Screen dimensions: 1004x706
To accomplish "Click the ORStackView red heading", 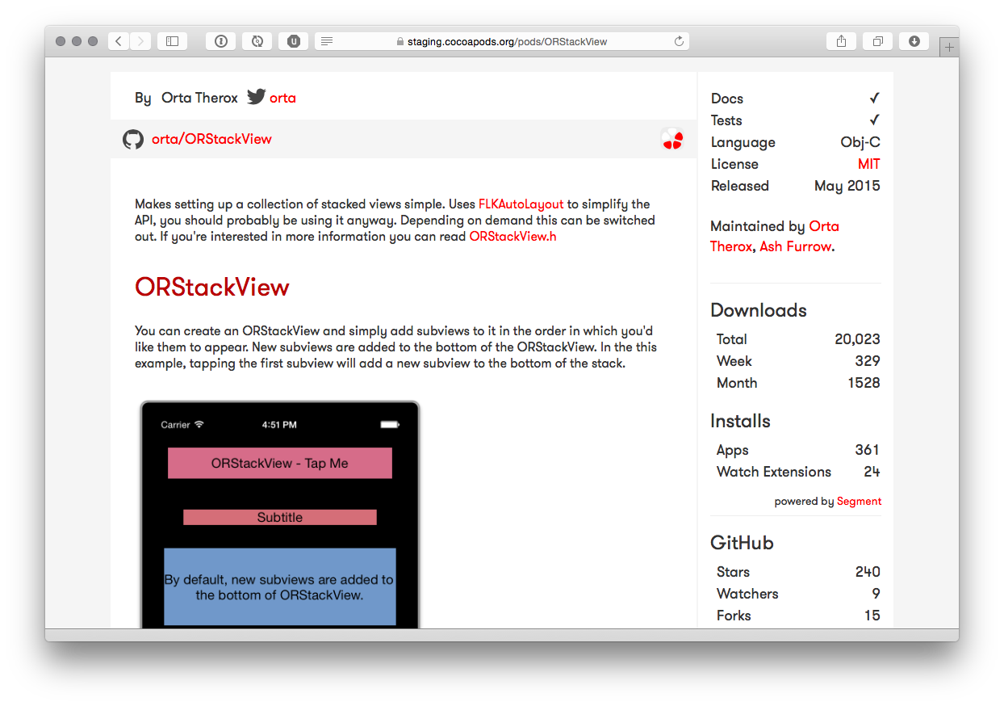I will click(212, 287).
